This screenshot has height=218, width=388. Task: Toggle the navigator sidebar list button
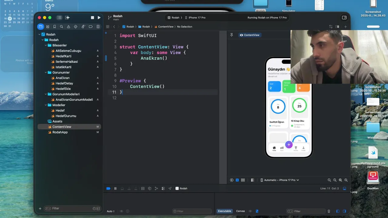[59, 18]
